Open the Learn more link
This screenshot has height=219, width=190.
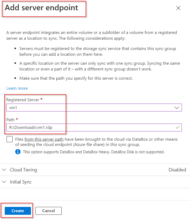17,88
